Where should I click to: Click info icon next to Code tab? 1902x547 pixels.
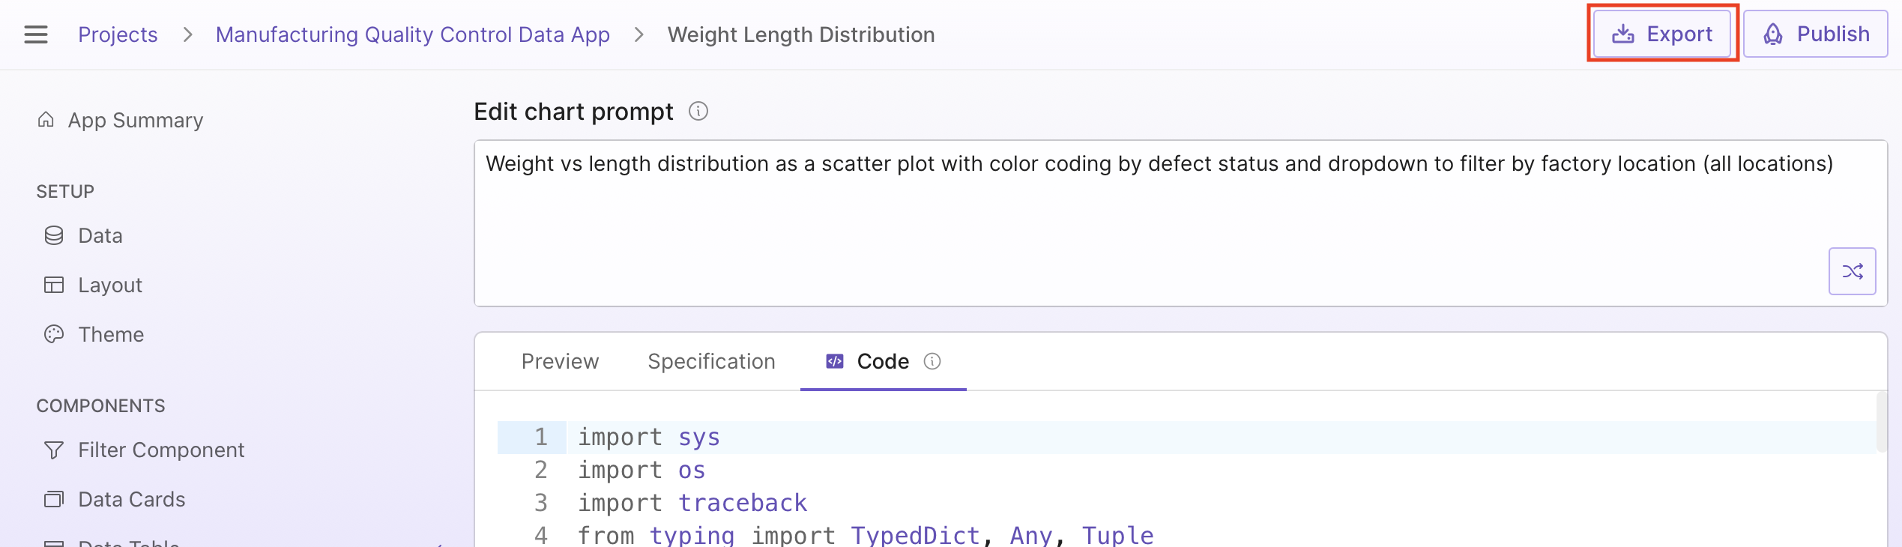pos(932,362)
